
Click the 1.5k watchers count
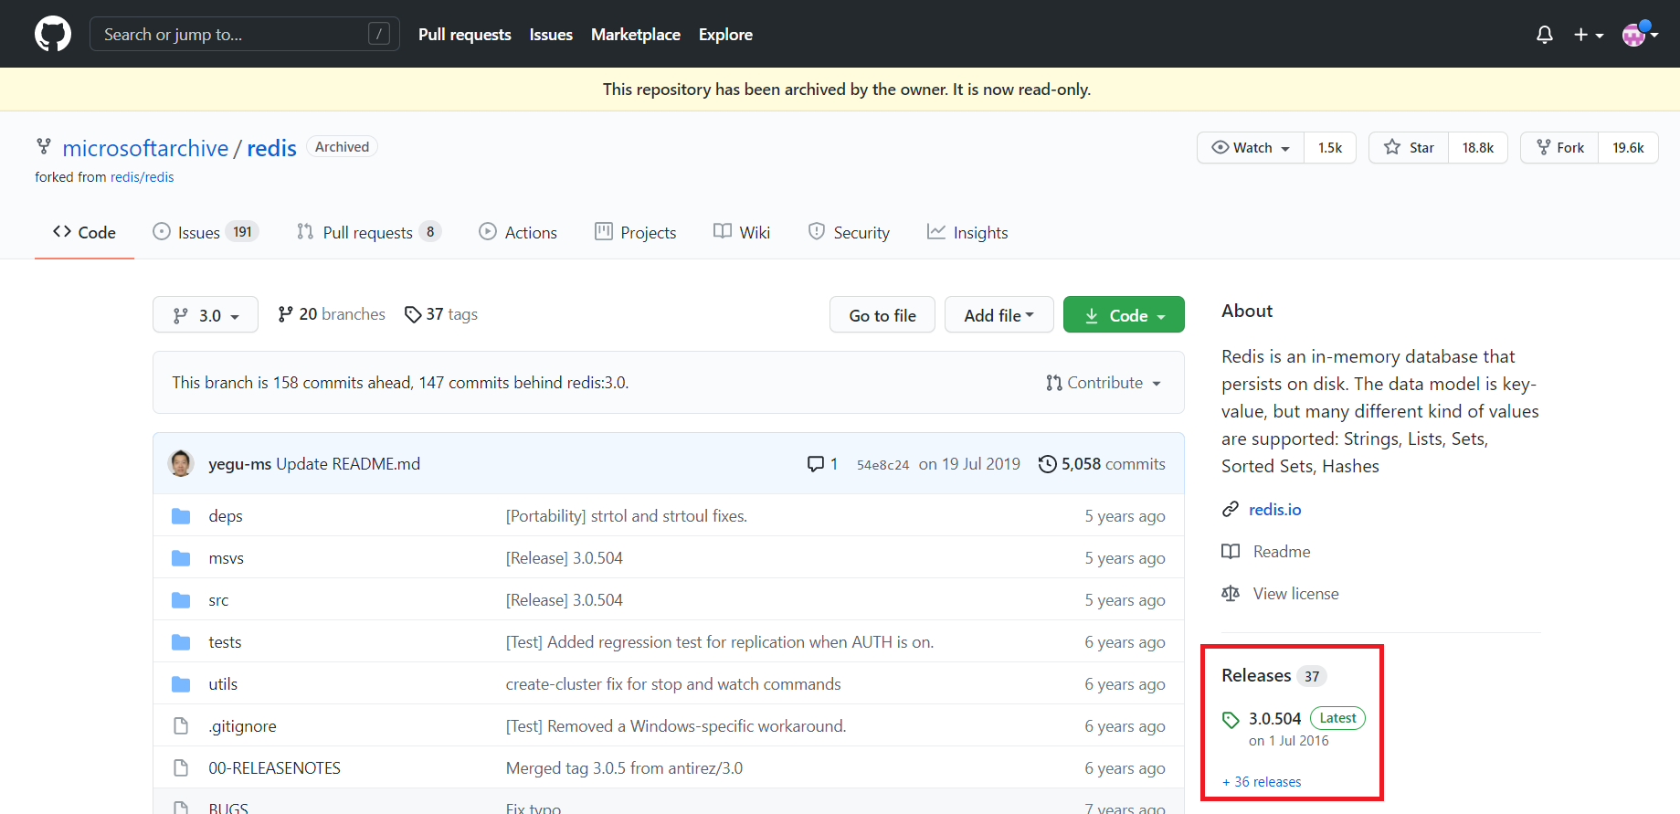(x=1330, y=148)
